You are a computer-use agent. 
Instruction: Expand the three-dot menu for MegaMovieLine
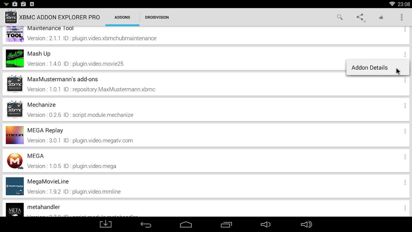click(x=405, y=182)
